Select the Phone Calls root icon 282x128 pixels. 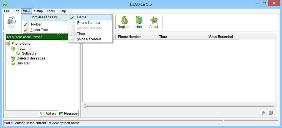(x=8, y=43)
